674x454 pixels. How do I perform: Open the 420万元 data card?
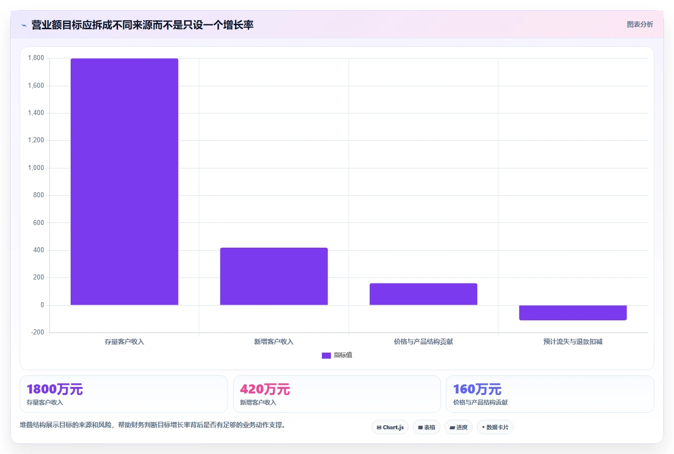coord(336,394)
